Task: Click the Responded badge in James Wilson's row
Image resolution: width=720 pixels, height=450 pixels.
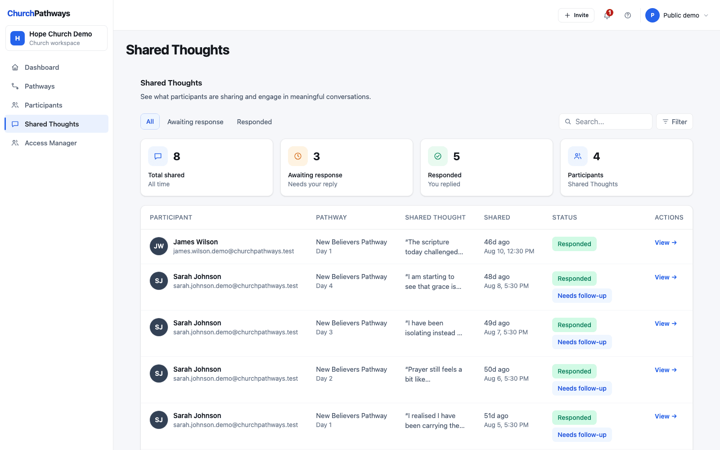Action: point(574,244)
